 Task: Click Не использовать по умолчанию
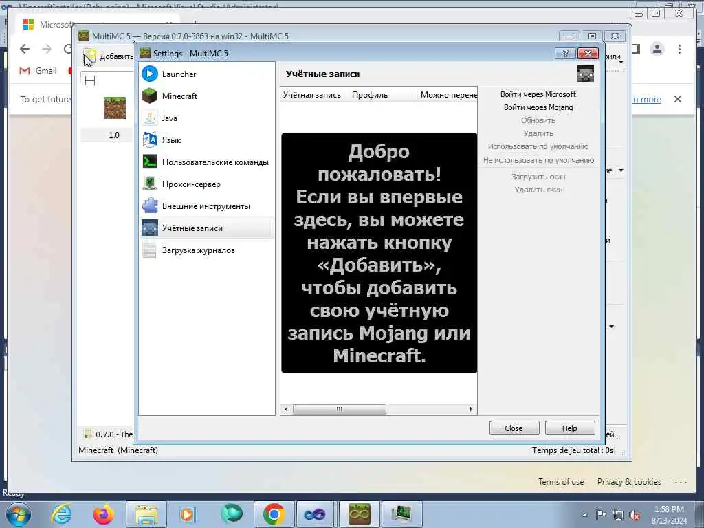coord(538,160)
